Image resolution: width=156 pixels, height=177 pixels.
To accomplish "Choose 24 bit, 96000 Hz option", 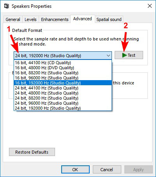I will 63,103.
